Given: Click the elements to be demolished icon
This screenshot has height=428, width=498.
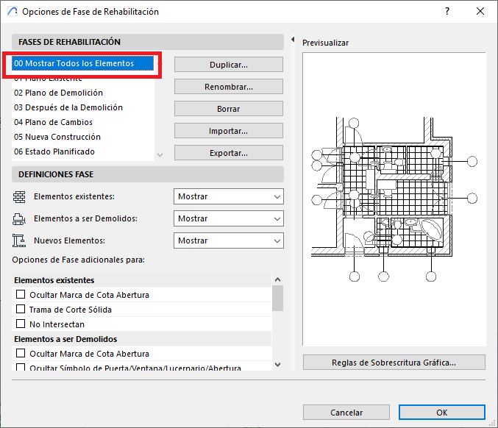Looking at the screenshot, I should click(20, 218).
